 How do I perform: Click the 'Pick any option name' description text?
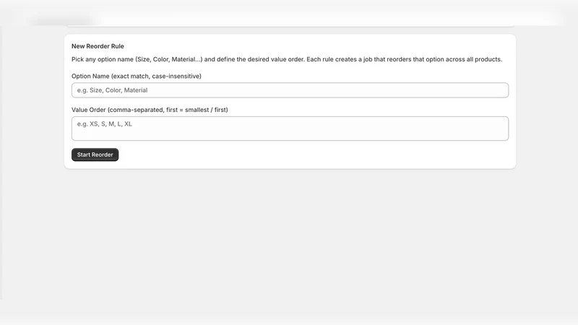point(287,59)
